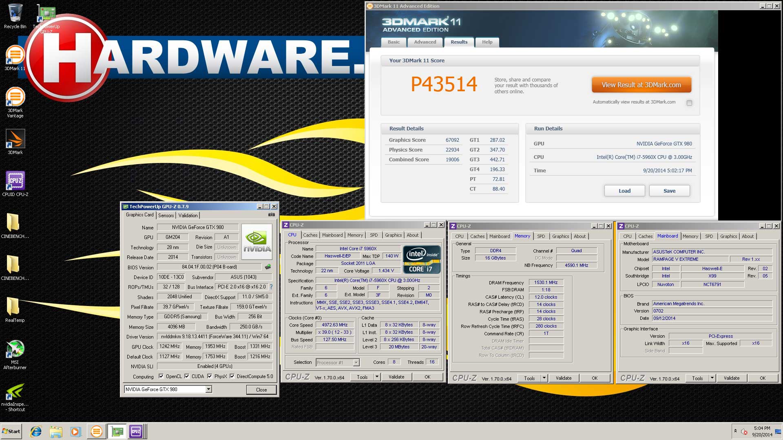Viewport: 783px width, 440px height.
Task: Click the BIOS save chip icon
Action: 268,267
